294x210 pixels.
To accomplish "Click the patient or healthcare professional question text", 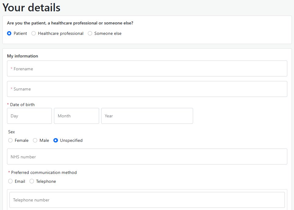I will point(70,23).
